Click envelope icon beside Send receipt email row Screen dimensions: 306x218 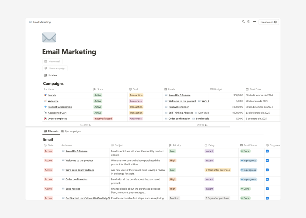(x=63, y=189)
